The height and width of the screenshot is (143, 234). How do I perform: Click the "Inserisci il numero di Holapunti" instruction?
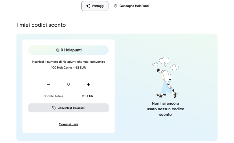click(69, 62)
